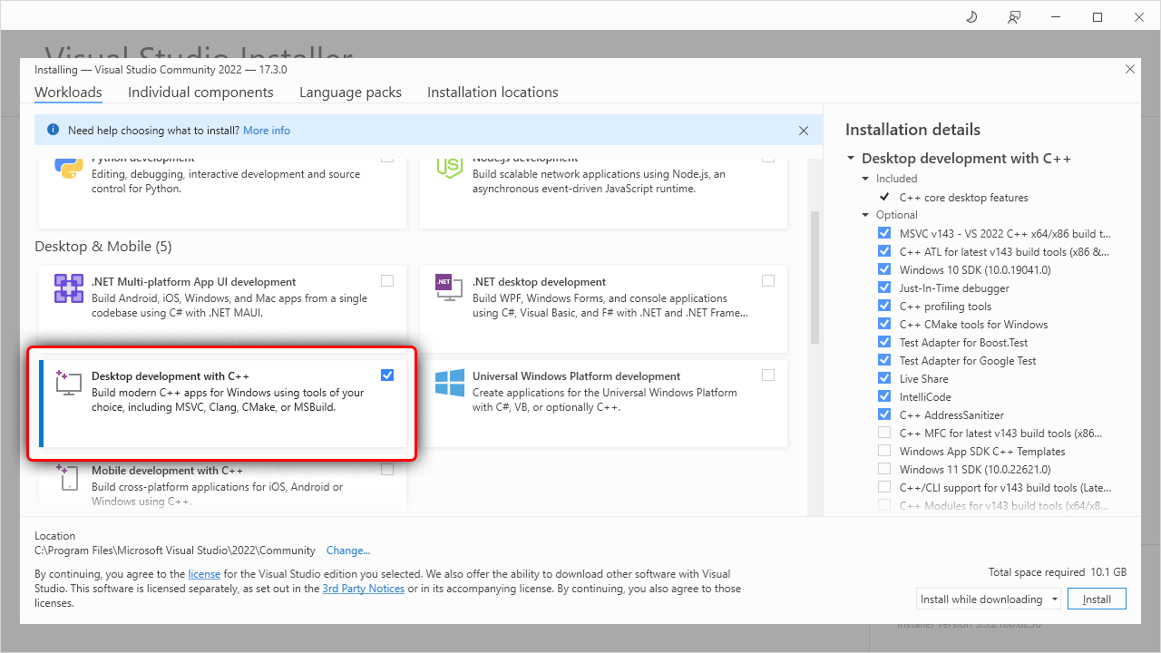Viewport: 1161px width, 653px height.
Task: Collapse the Optional components section
Action: click(866, 215)
